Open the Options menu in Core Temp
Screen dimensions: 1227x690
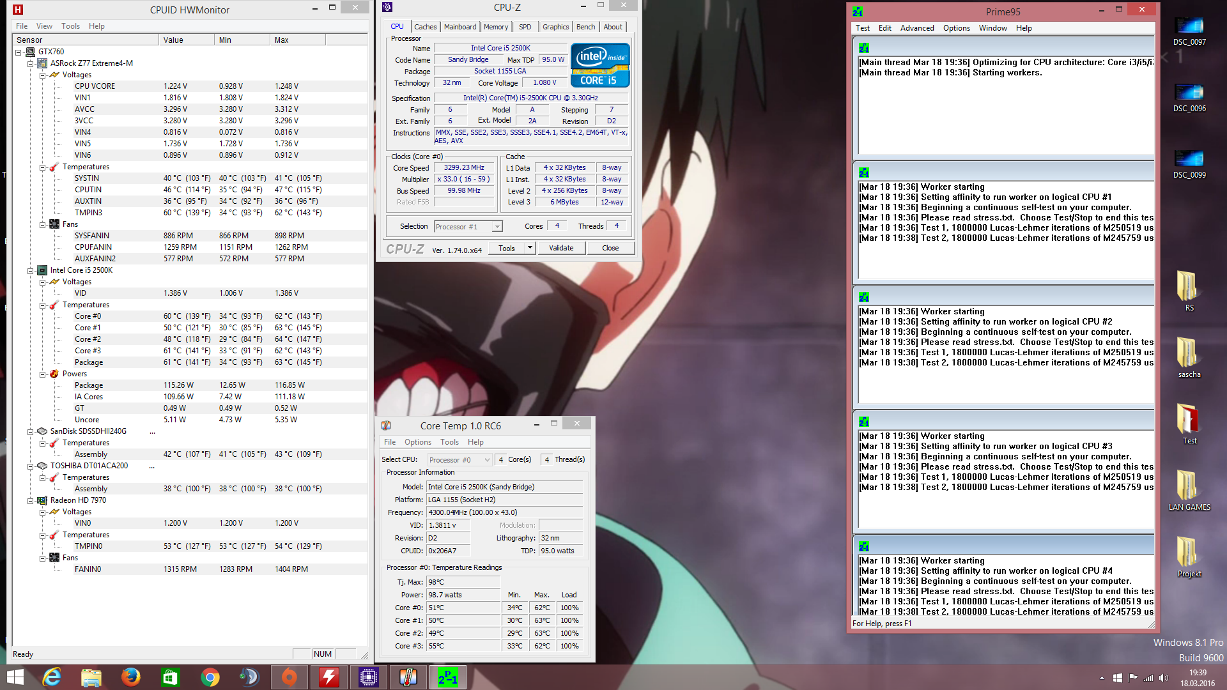[x=417, y=442]
